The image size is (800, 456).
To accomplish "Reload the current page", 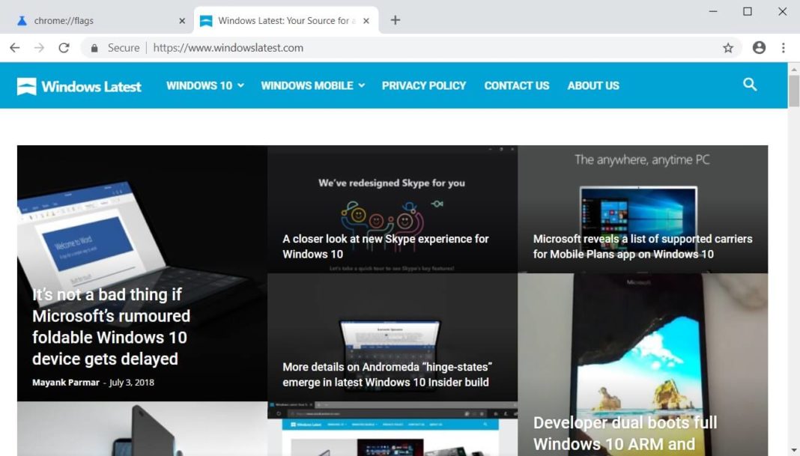I will 64,48.
